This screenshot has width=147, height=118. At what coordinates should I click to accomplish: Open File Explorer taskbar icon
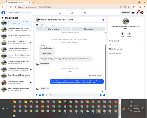tap(14, 116)
